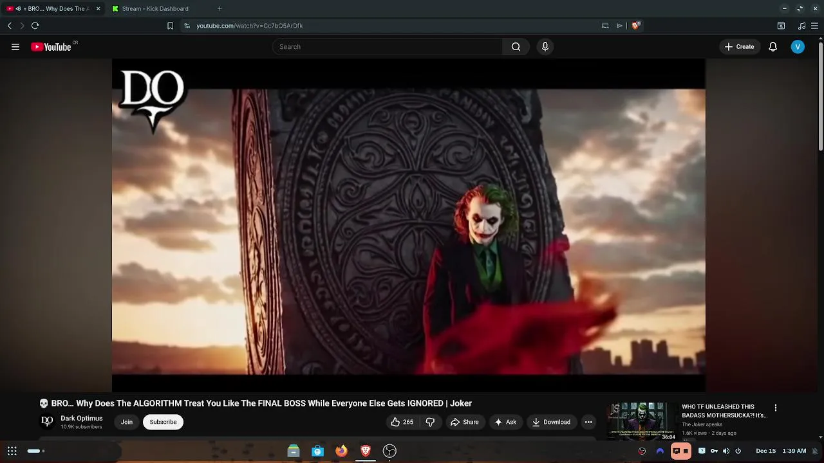The image size is (824, 463).
Task: Click the key/VPN tray icon
Action: coord(714,451)
